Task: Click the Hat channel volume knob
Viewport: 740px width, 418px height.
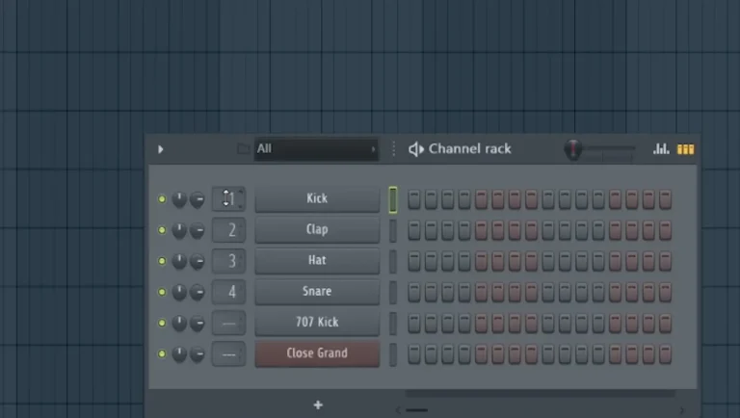Action: click(x=198, y=261)
